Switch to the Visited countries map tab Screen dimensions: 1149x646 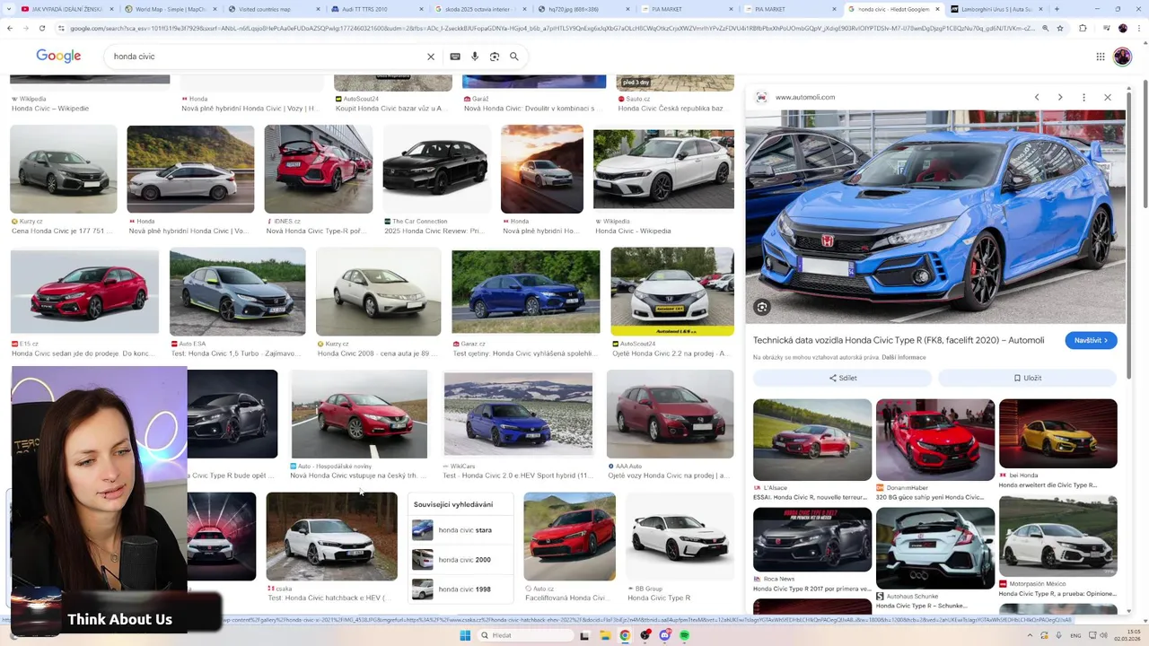(271, 9)
